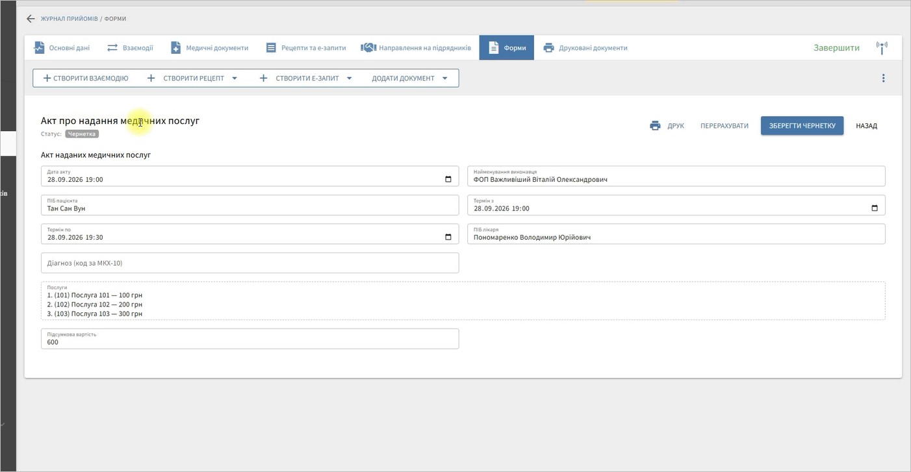911x472 pixels.
Task: Click the Перерахувати button
Action: pos(725,125)
